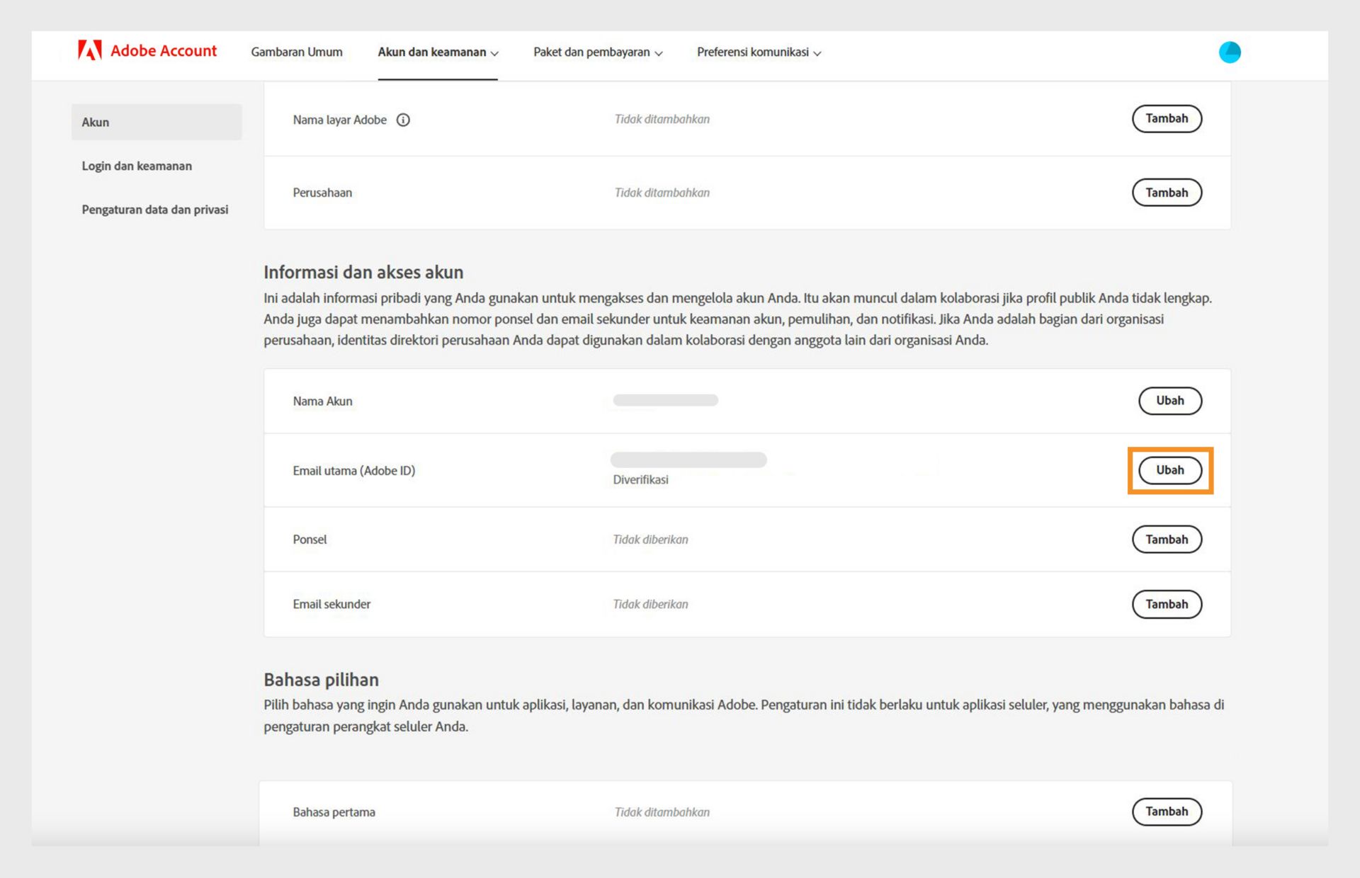Viewport: 1360px width, 878px height.
Task: Click the blurred primary email value
Action: pyautogui.click(x=688, y=460)
